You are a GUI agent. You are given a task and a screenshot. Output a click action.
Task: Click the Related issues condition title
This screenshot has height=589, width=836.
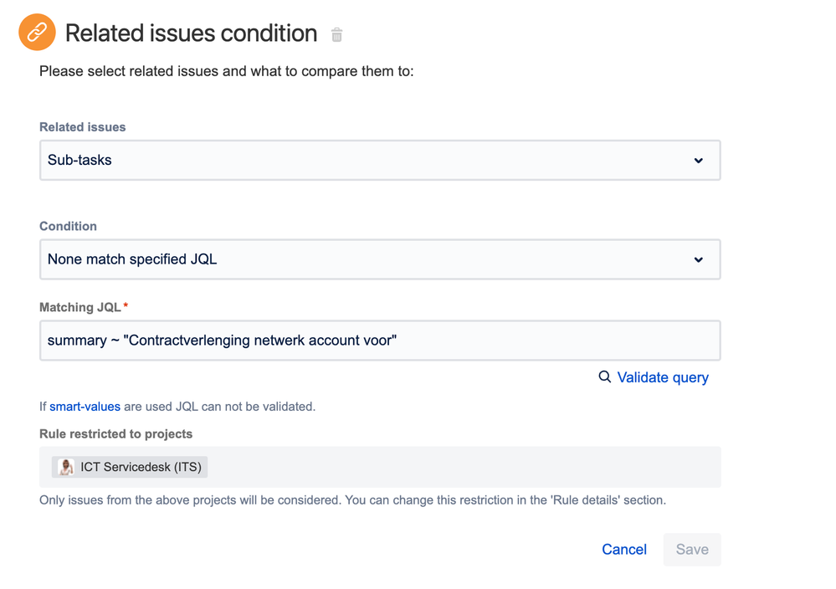(x=191, y=33)
